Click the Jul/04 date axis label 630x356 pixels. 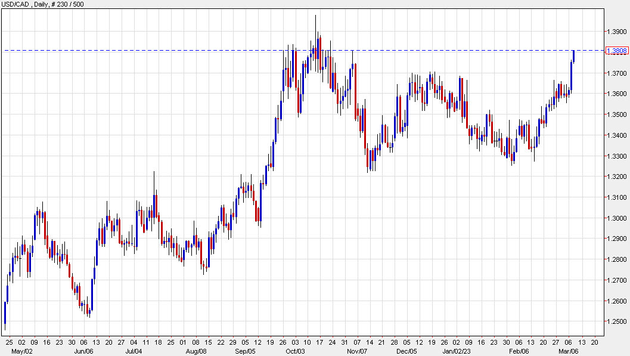(x=135, y=352)
